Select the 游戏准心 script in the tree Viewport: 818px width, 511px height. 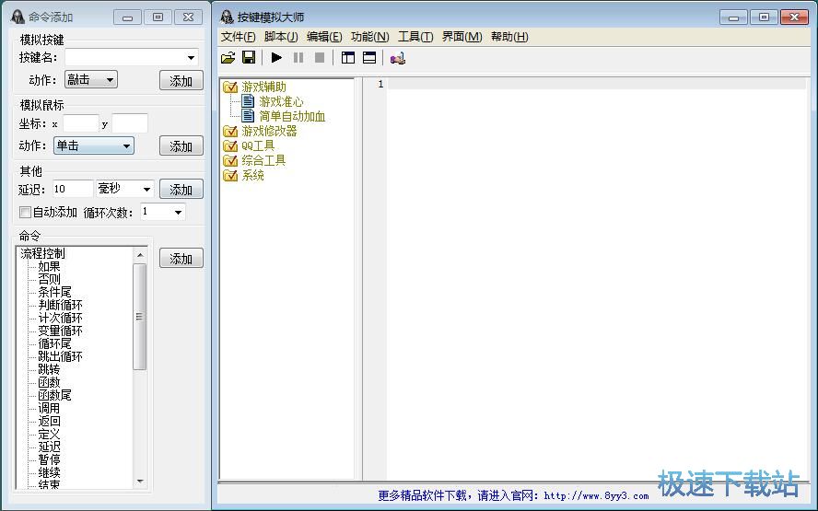pos(281,101)
